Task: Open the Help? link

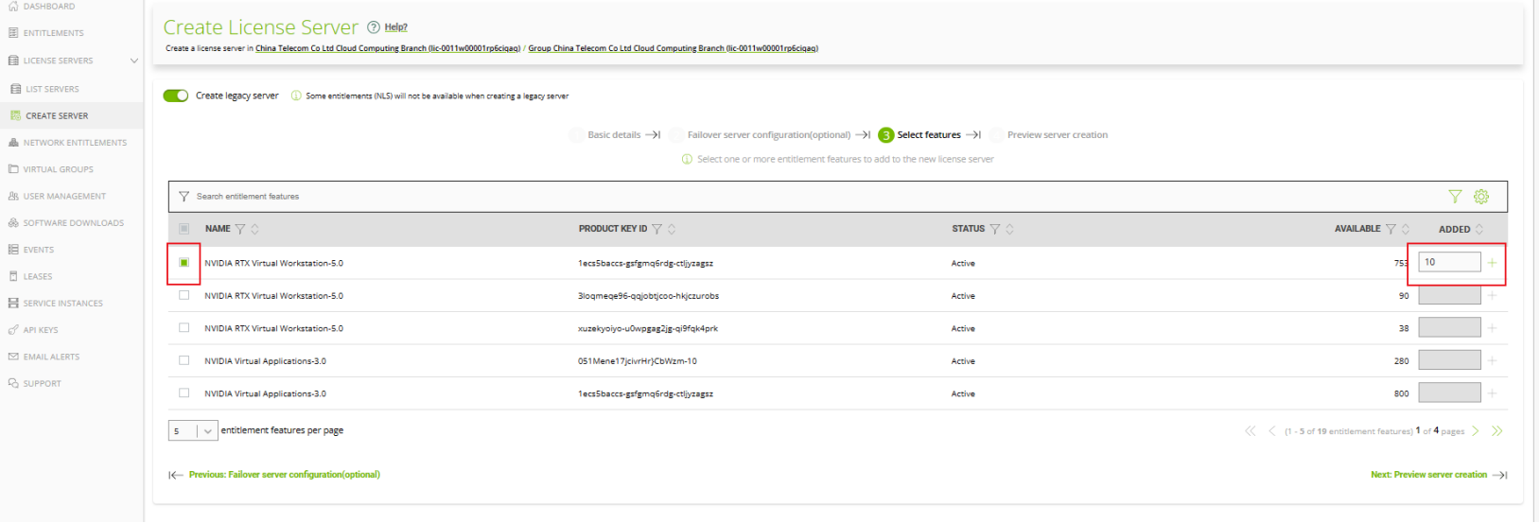Action: click(x=396, y=27)
